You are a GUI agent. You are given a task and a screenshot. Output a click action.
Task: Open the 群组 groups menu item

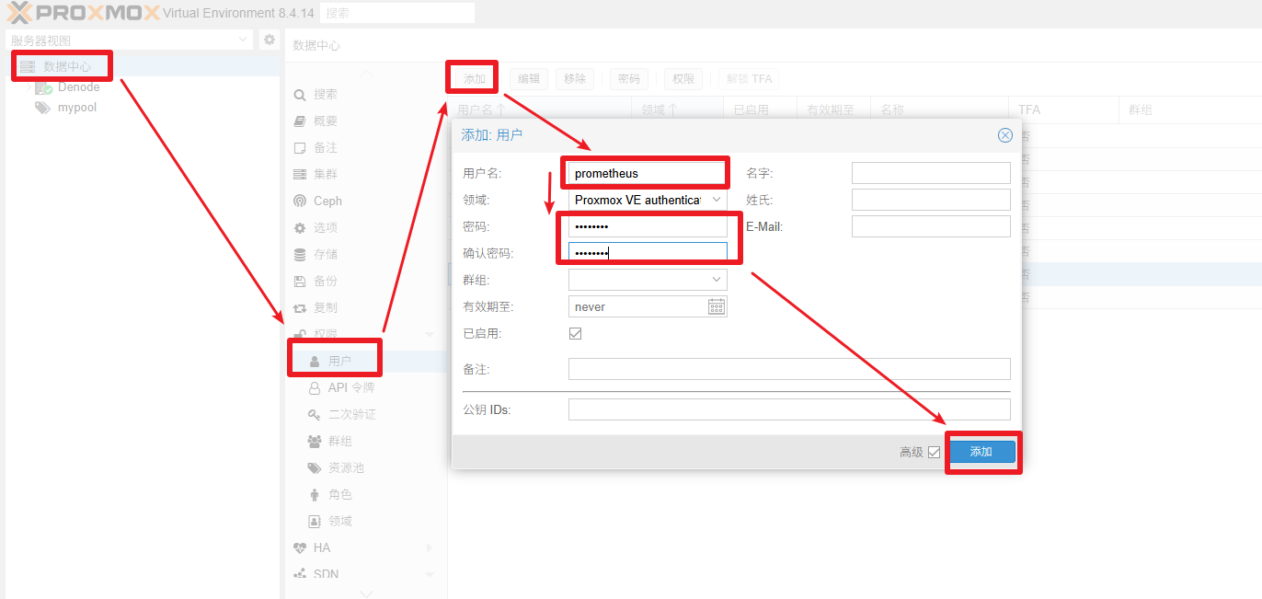(x=339, y=442)
